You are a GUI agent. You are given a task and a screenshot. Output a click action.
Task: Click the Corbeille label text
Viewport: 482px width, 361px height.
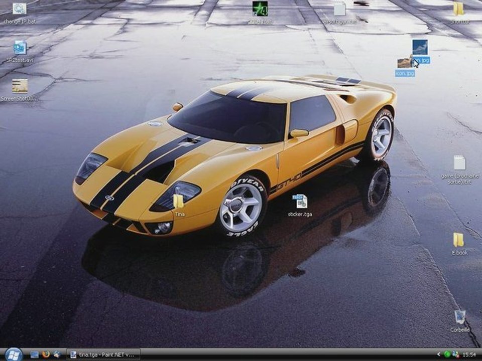tap(460, 330)
